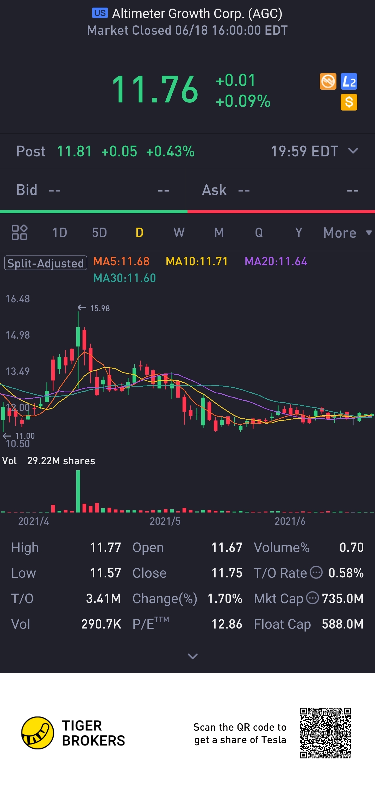Tap the Vol 29.22M shares label
375x793 pixels.
click(x=49, y=461)
